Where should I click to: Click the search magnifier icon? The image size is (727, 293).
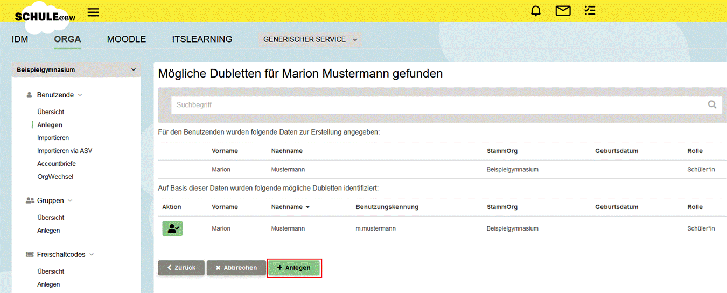pos(712,104)
